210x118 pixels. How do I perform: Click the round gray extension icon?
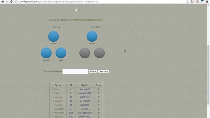(x=198, y=2)
